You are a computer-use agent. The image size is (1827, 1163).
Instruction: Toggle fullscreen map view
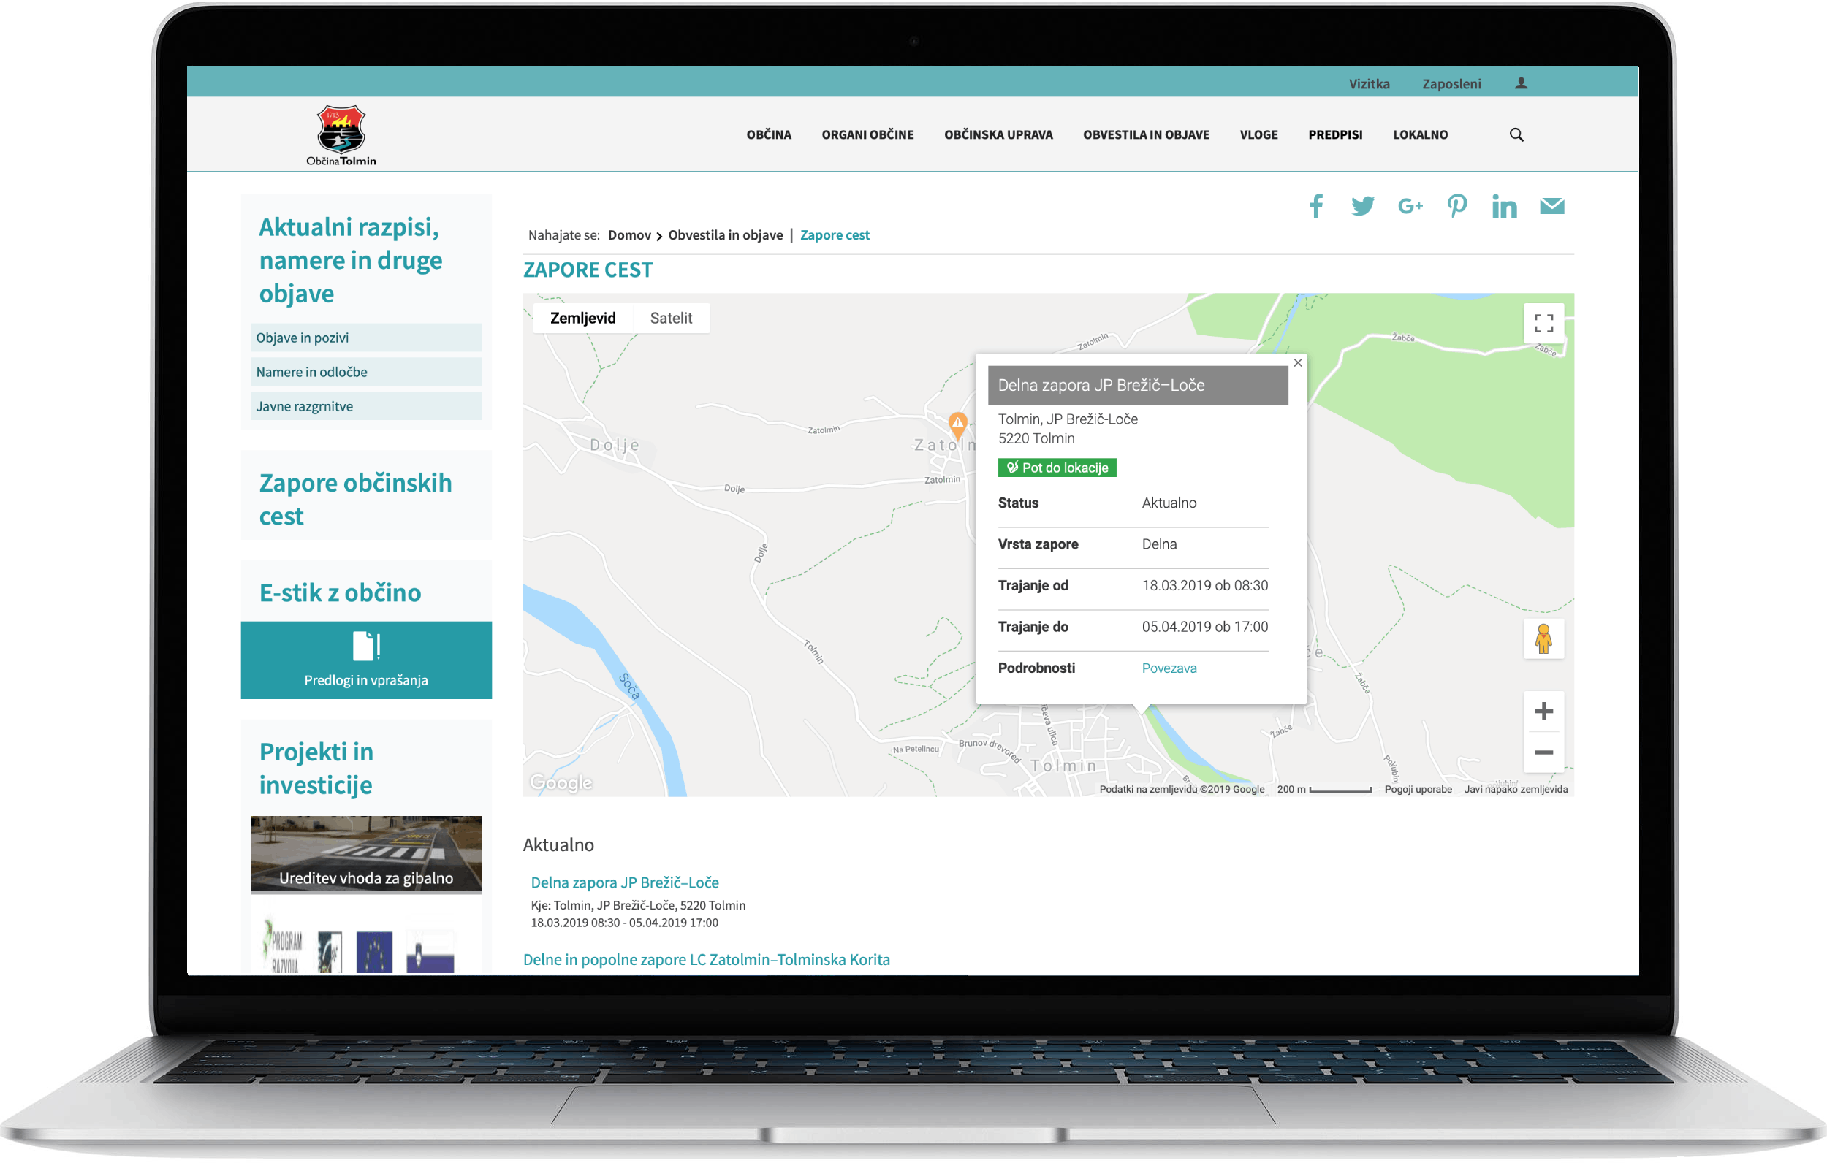tap(1543, 324)
